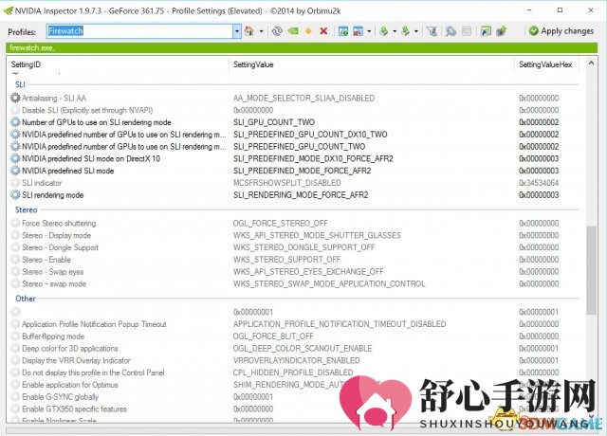Screen dimensions: 607x436
Task: Select Enable GTX950 specific features setting
Action: [74, 409]
